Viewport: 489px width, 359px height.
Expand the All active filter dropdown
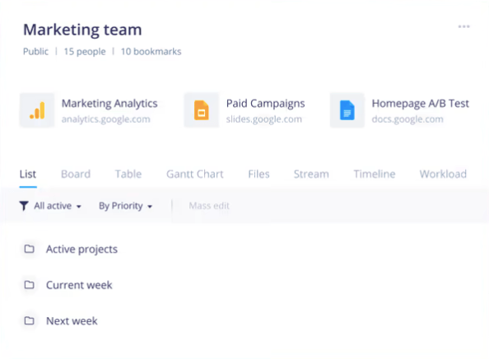click(x=58, y=206)
